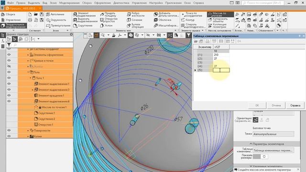This screenshot has width=306, height=172.
Task: Create a new document icon
Action: coord(30,14)
